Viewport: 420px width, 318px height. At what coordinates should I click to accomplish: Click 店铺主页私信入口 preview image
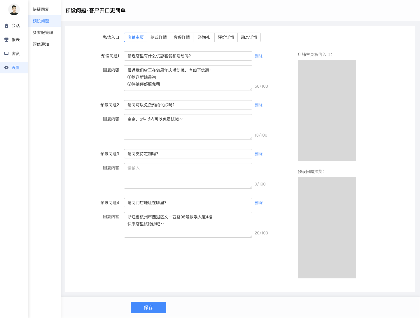tap(327, 111)
